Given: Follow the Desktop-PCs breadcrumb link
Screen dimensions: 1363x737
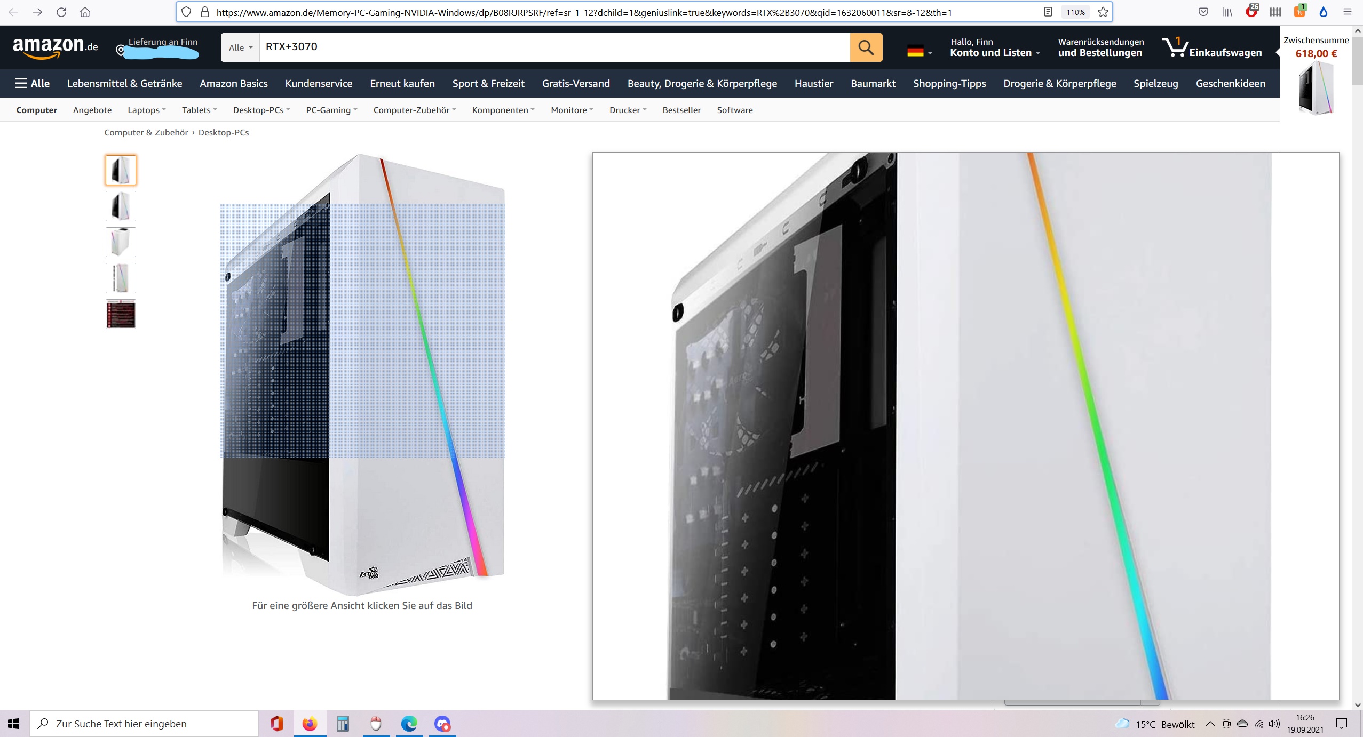Looking at the screenshot, I should (224, 132).
